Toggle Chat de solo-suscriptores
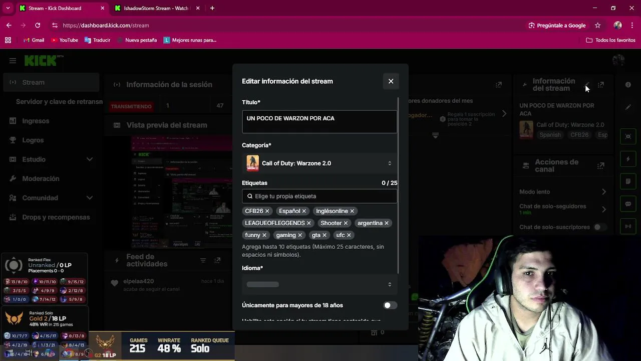Viewport: 641px width, 361px height. [600, 227]
